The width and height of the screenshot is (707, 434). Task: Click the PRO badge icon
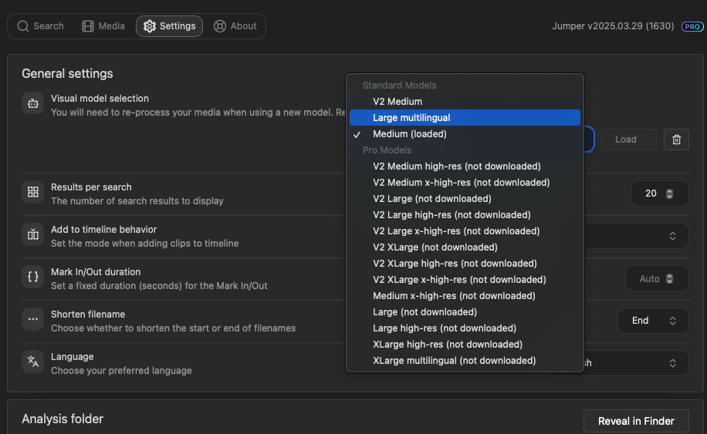[692, 26]
